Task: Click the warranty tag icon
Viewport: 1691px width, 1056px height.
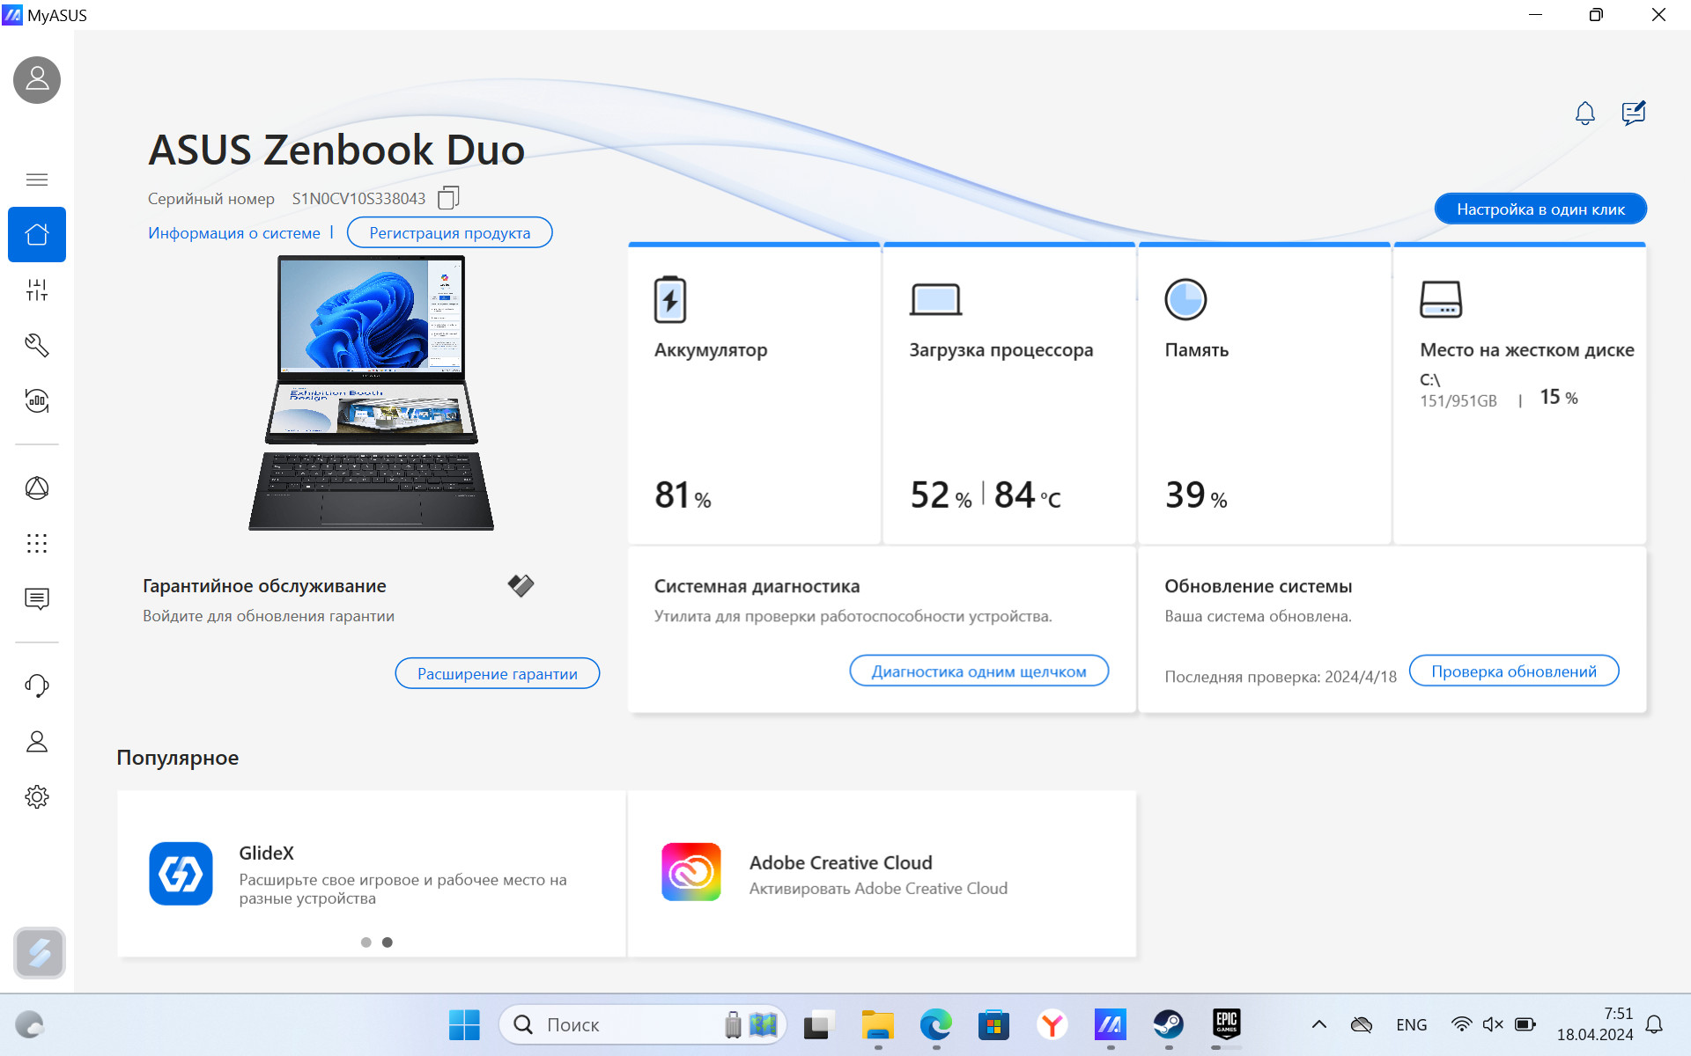Action: click(x=521, y=585)
